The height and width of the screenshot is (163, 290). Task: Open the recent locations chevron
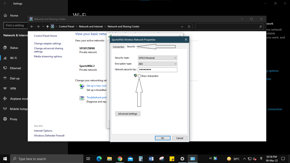[43, 27]
